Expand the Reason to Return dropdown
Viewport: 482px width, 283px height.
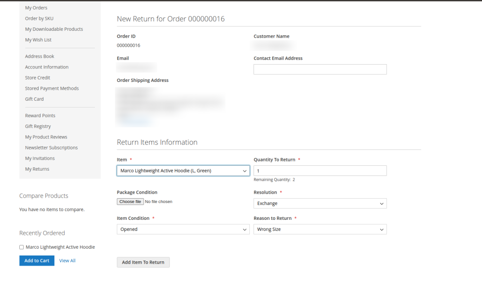pos(320,229)
